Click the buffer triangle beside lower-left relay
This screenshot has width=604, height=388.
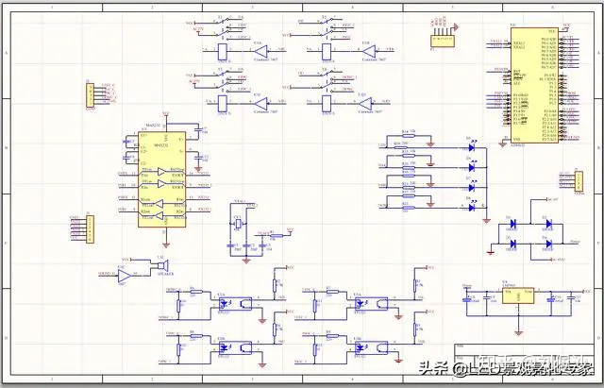(x=261, y=104)
